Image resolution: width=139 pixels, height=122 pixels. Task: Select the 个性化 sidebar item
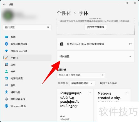27,58
